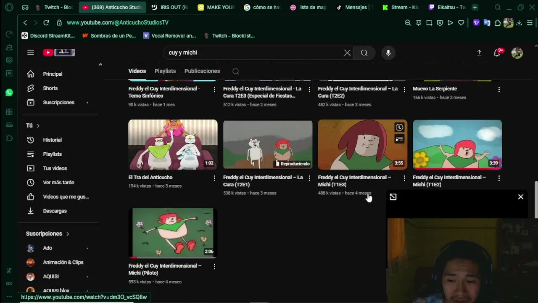The height and width of the screenshot is (303, 538).
Task: Open options for 'Tema Sinfónico' video
Action: point(214,90)
